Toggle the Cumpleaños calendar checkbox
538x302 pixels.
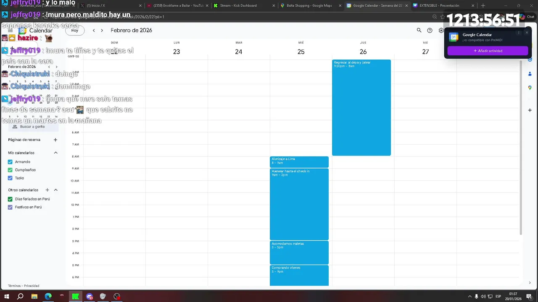pyautogui.click(x=10, y=170)
